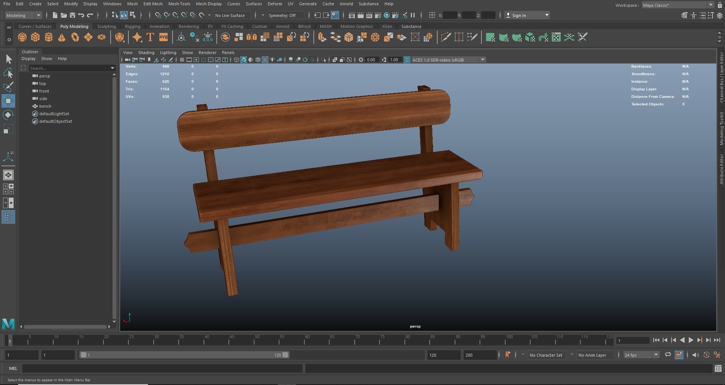The image size is (725, 385).
Task: Click the Redo arrow icon
Action: point(90,15)
